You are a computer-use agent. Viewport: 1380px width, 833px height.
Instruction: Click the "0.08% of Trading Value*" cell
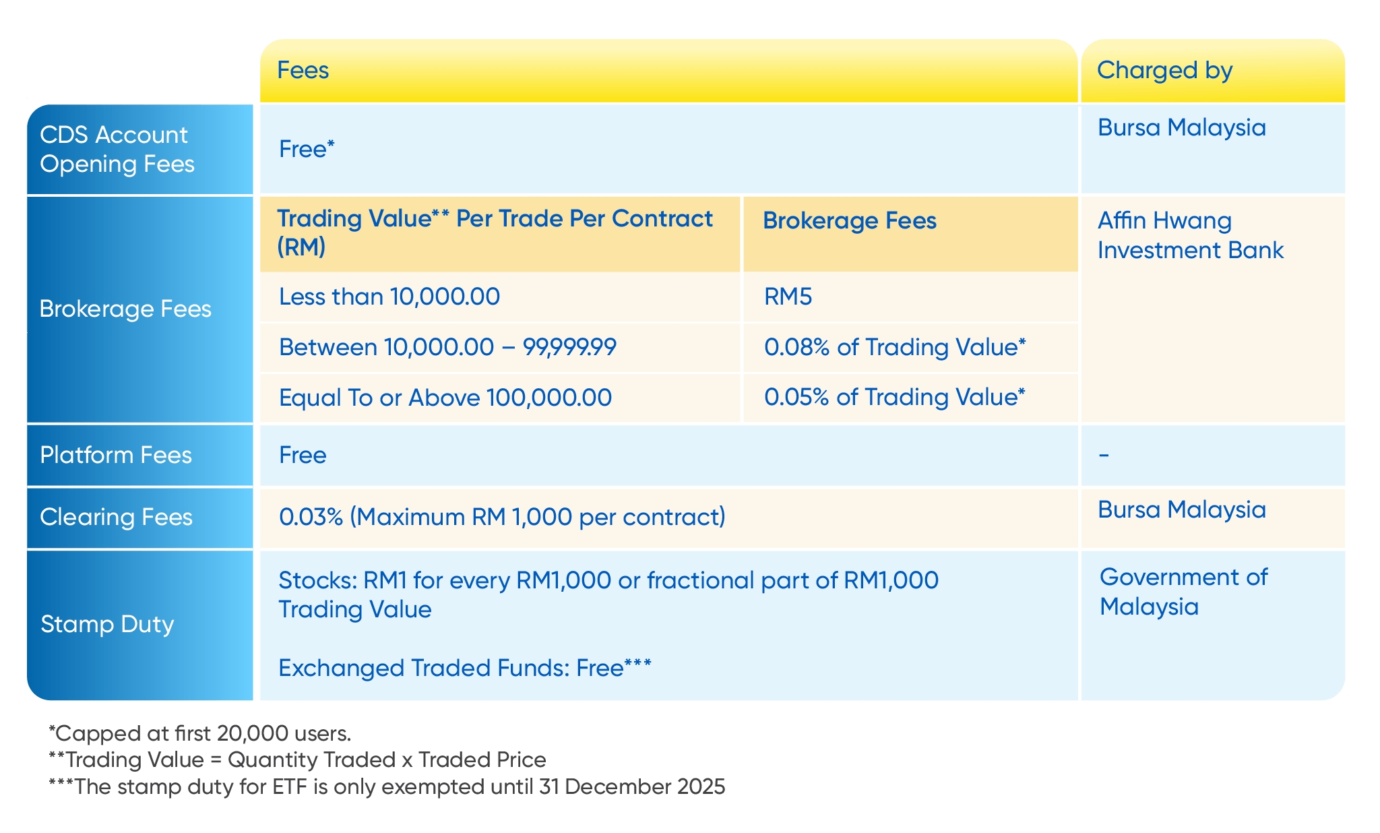(894, 348)
